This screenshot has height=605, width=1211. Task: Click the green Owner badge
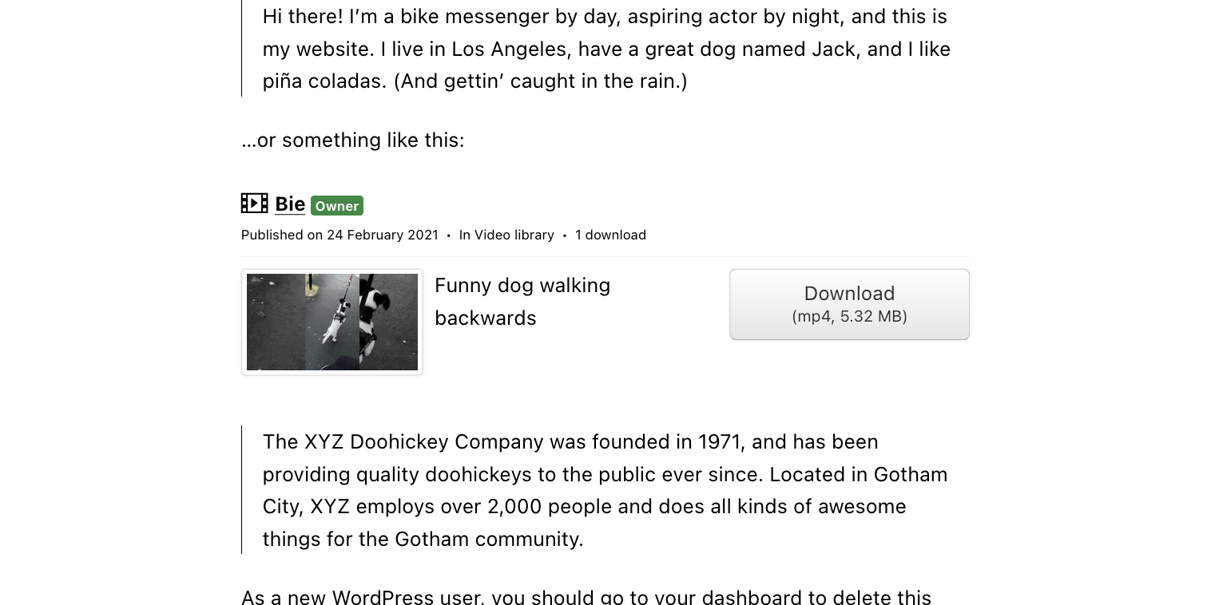coord(337,206)
